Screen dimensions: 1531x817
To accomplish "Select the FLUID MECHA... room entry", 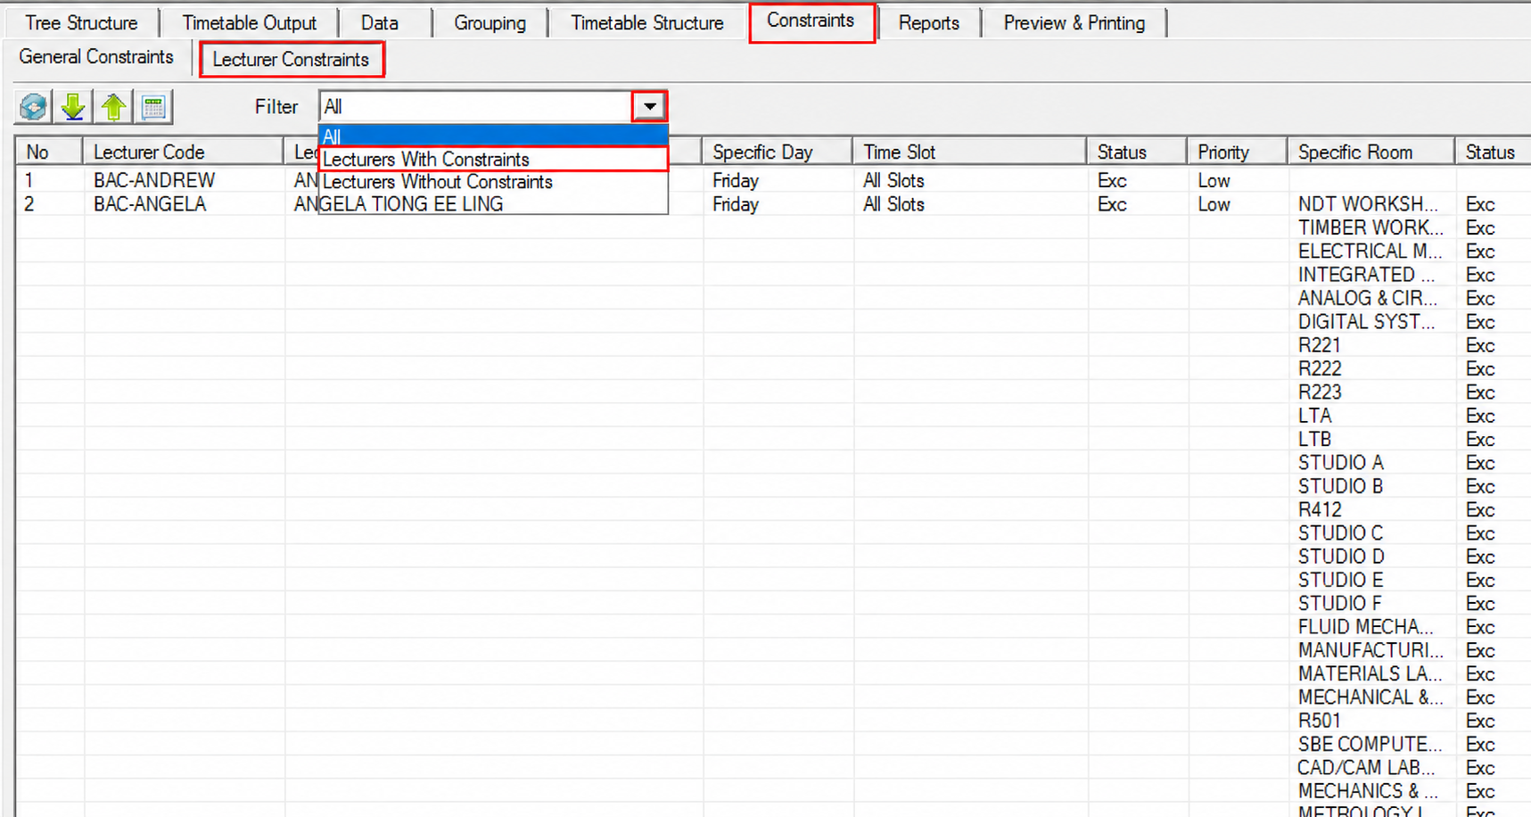I will pos(1366,627).
